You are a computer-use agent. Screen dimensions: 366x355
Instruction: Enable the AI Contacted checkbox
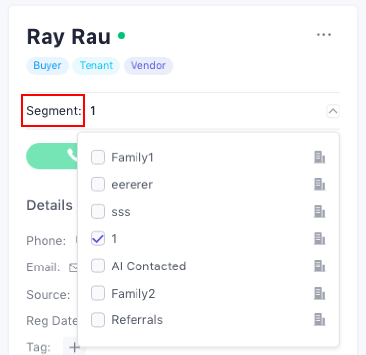tap(98, 266)
